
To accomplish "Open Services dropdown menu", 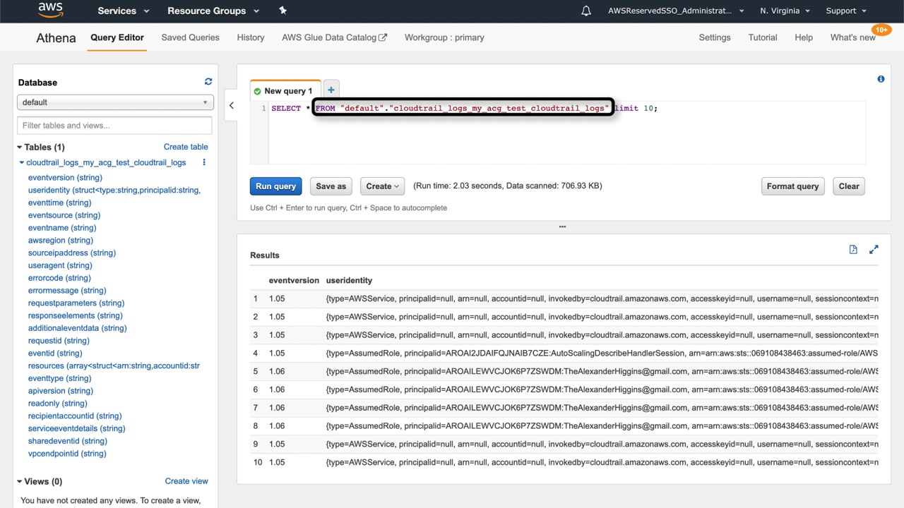I will click(x=124, y=11).
